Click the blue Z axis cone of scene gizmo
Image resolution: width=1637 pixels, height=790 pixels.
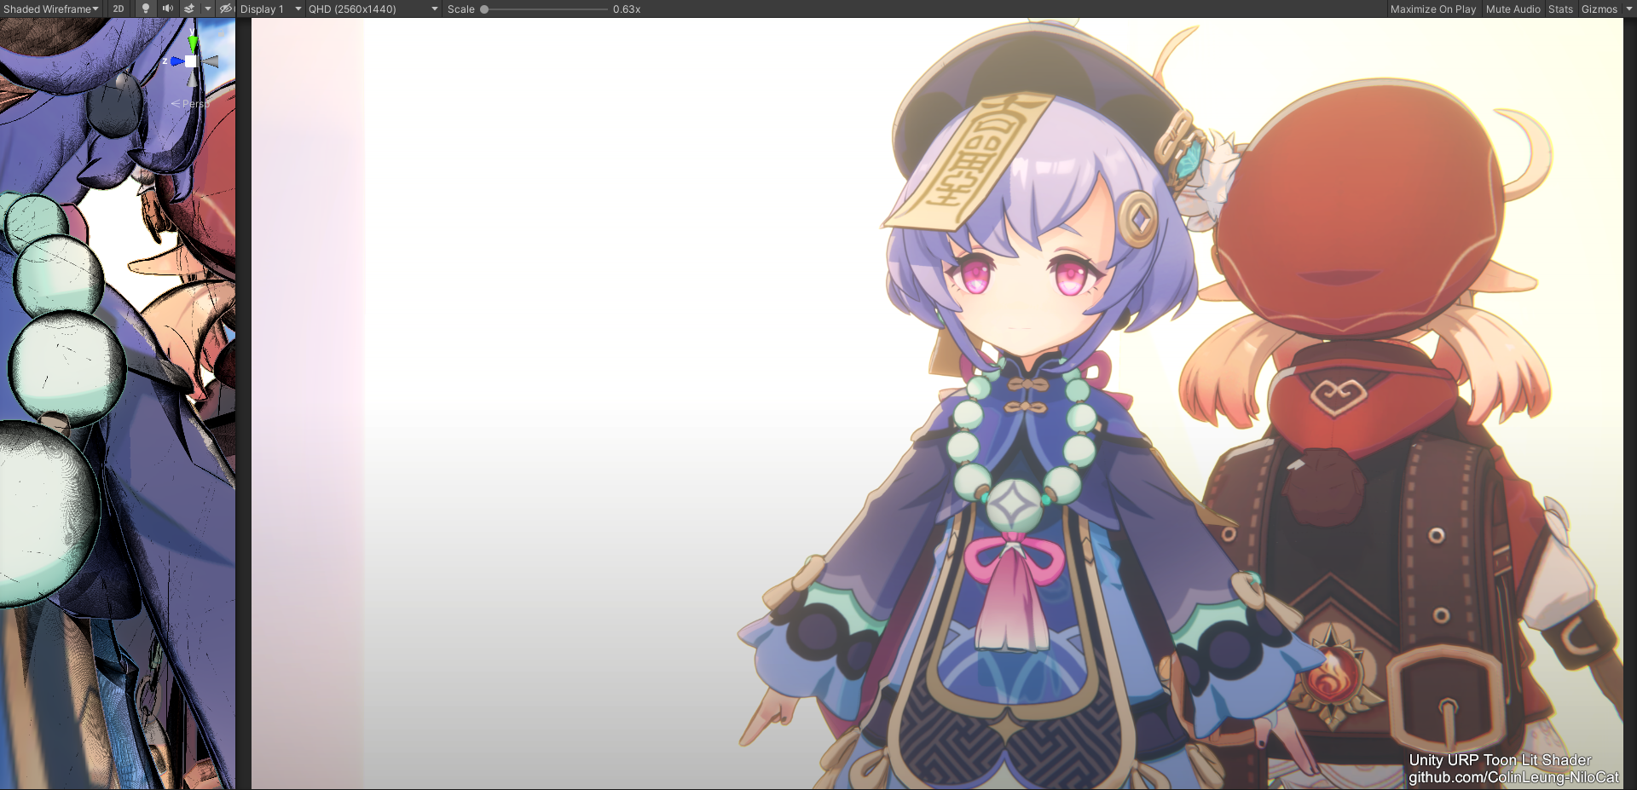tap(176, 61)
